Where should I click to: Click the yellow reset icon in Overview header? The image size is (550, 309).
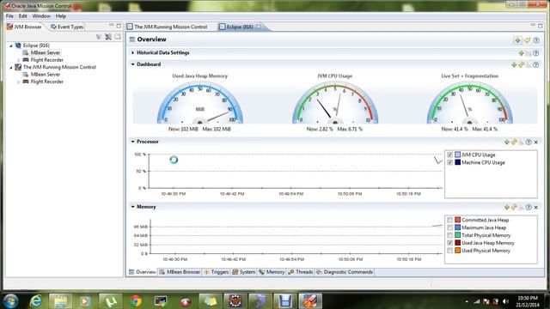(527, 40)
